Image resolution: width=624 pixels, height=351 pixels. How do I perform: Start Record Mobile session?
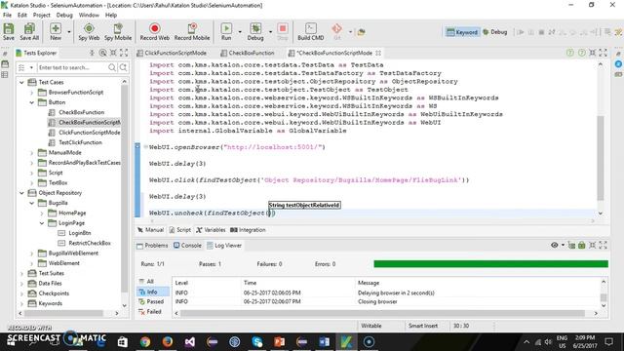pyautogui.click(x=192, y=31)
